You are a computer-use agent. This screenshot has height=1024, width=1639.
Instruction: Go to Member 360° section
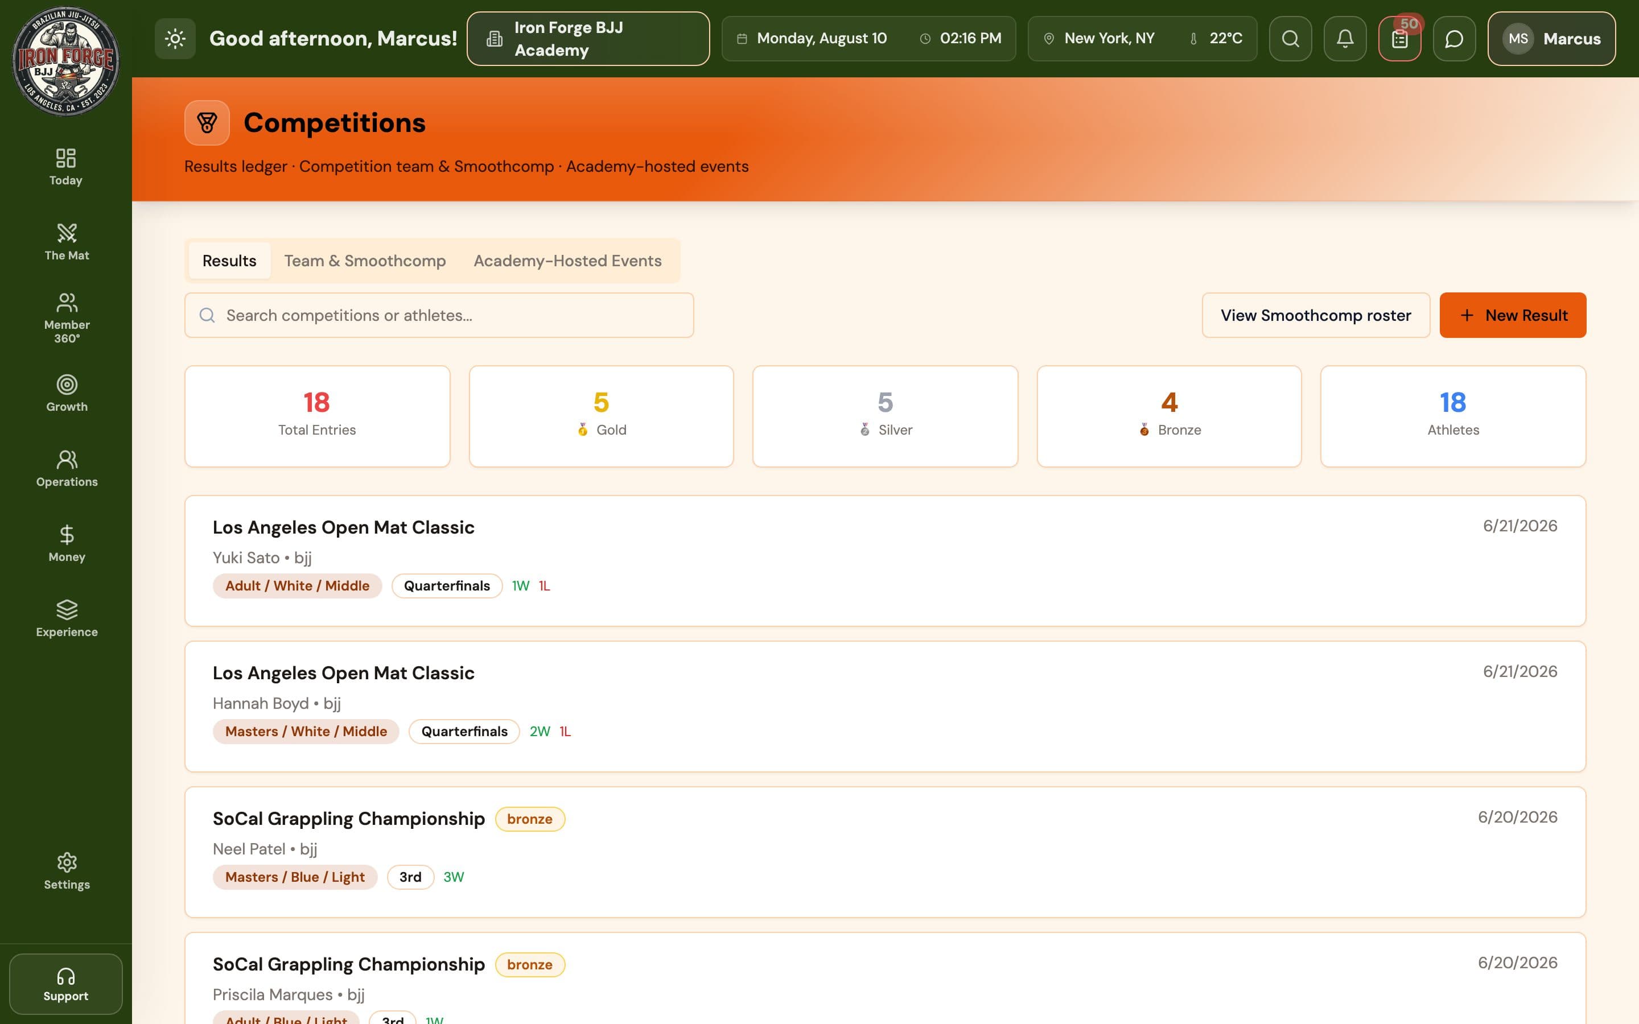coord(65,317)
